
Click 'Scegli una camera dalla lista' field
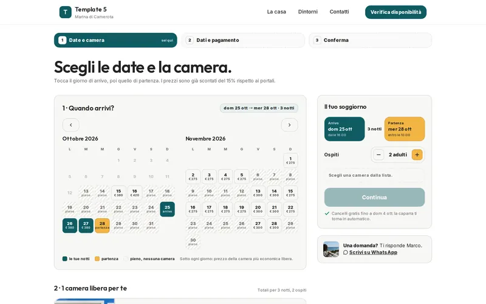pos(374,175)
